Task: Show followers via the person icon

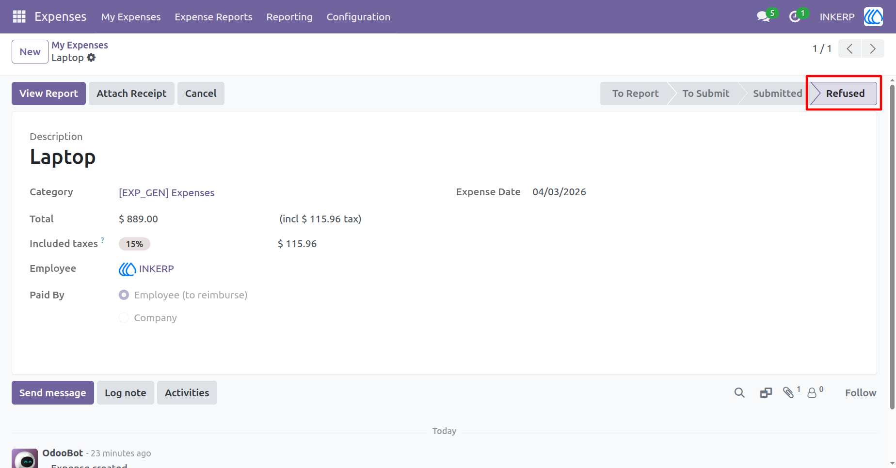Action: click(812, 392)
